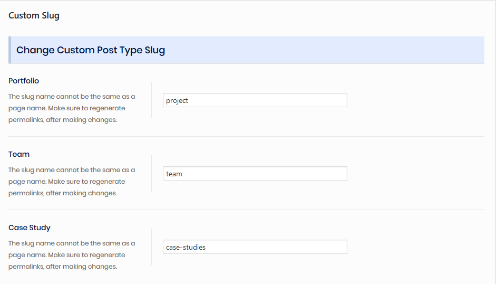Place cursor on the "case-studies" slug value
Viewport: 496px width, 284px height.
click(x=186, y=247)
